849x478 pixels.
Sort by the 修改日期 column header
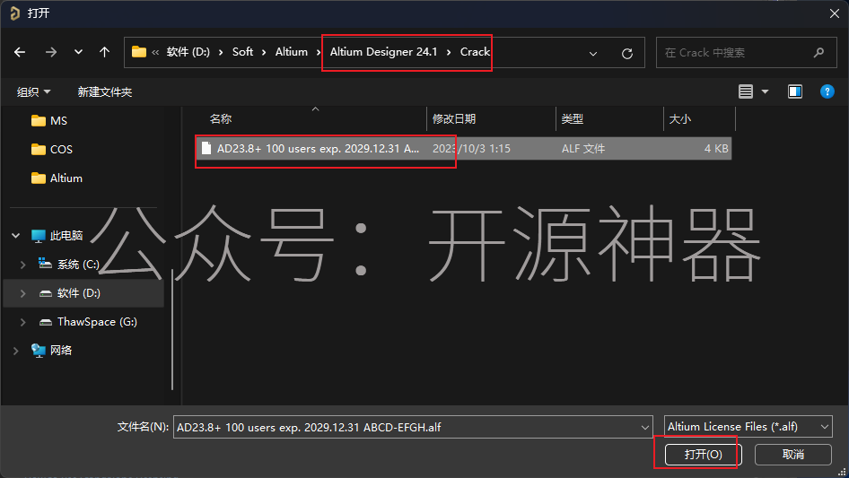coord(454,119)
